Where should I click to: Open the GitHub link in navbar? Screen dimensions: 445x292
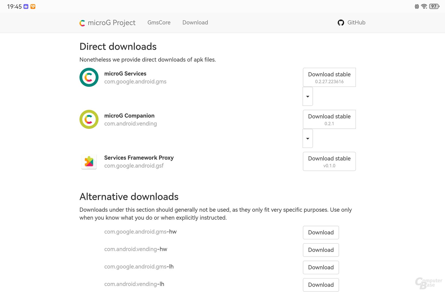(352, 23)
